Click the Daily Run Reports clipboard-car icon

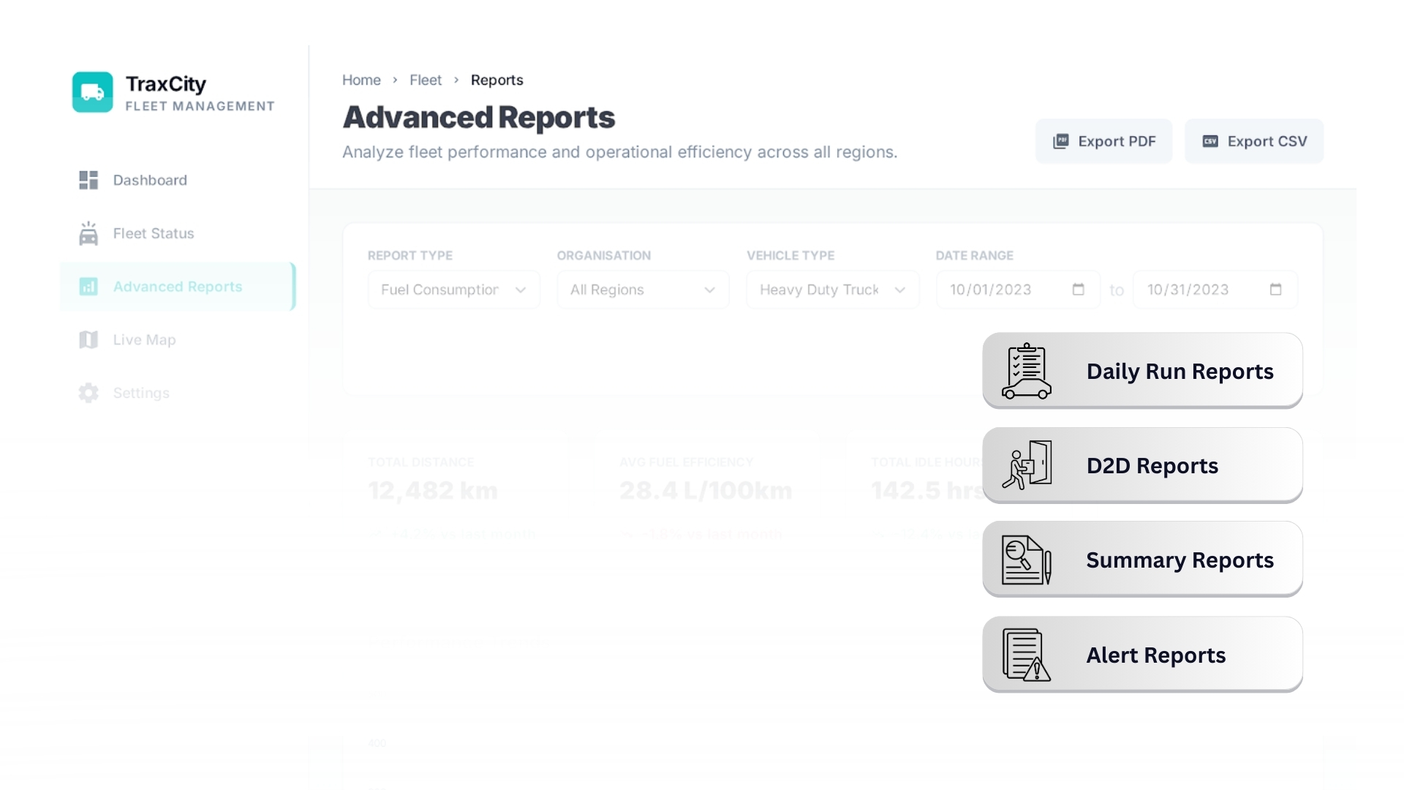pyautogui.click(x=1027, y=371)
